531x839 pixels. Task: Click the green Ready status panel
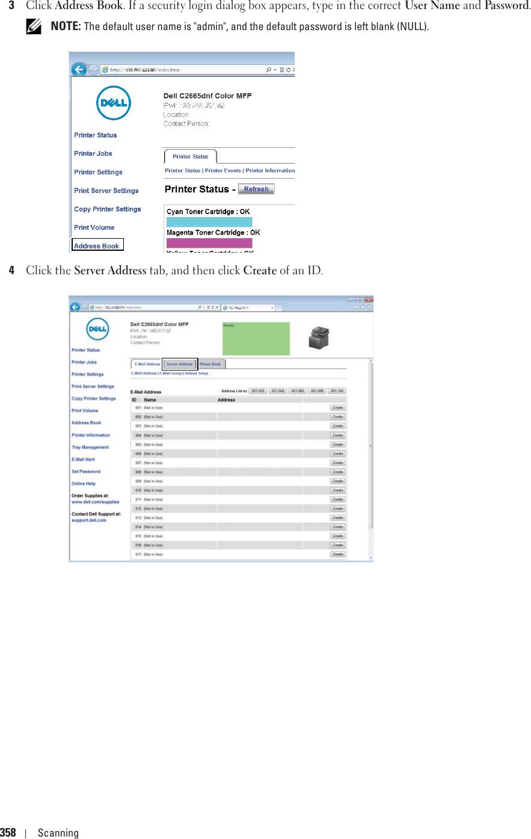coord(256,339)
